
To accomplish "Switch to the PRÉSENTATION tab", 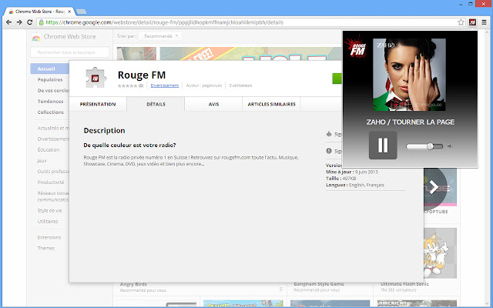I will pyautogui.click(x=98, y=104).
